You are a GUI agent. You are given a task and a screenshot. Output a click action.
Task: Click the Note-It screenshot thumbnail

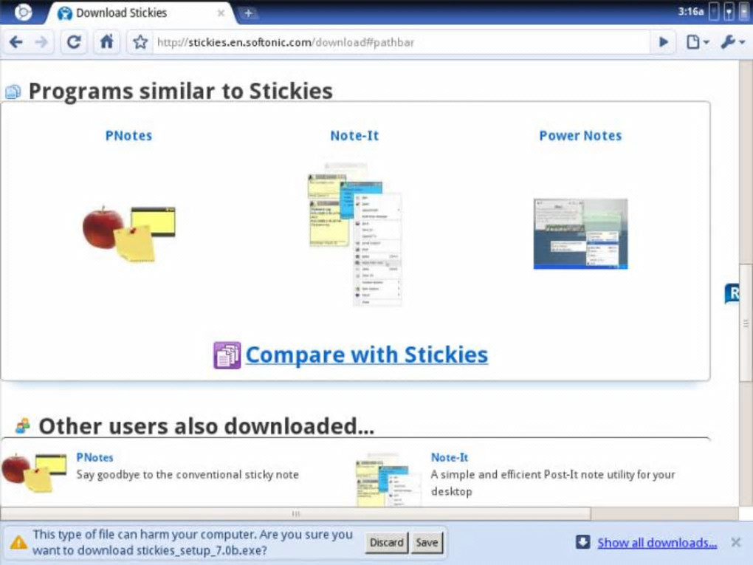354,234
